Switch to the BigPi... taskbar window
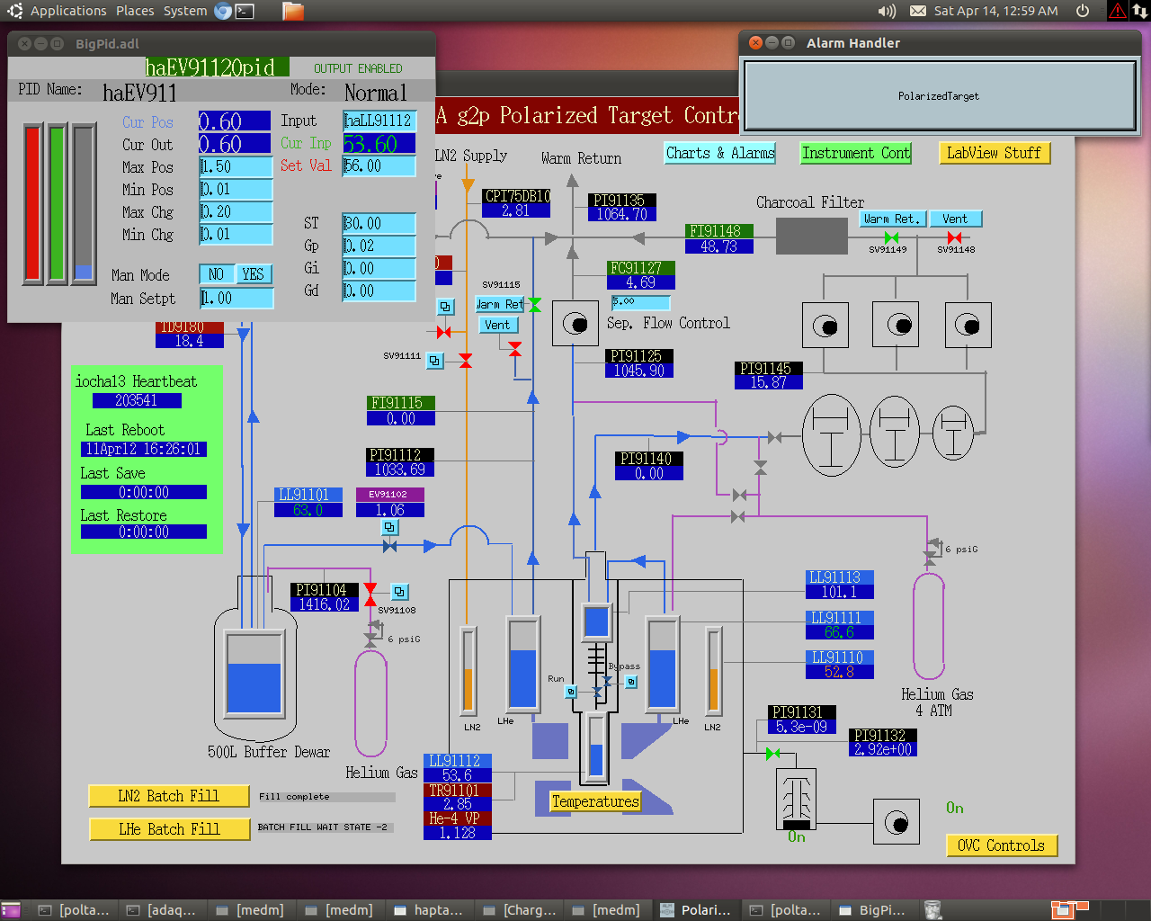The height and width of the screenshot is (921, 1151). [872, 910]
